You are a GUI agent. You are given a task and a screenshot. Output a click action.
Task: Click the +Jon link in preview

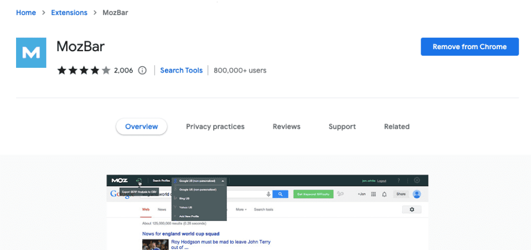tap(361, 194)
